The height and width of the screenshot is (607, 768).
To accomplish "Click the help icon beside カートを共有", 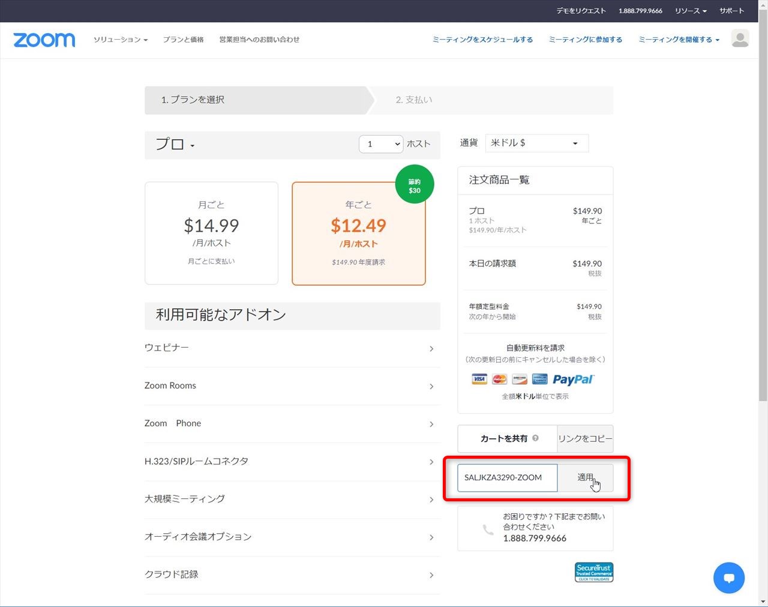I will click(x=535, y=438).
